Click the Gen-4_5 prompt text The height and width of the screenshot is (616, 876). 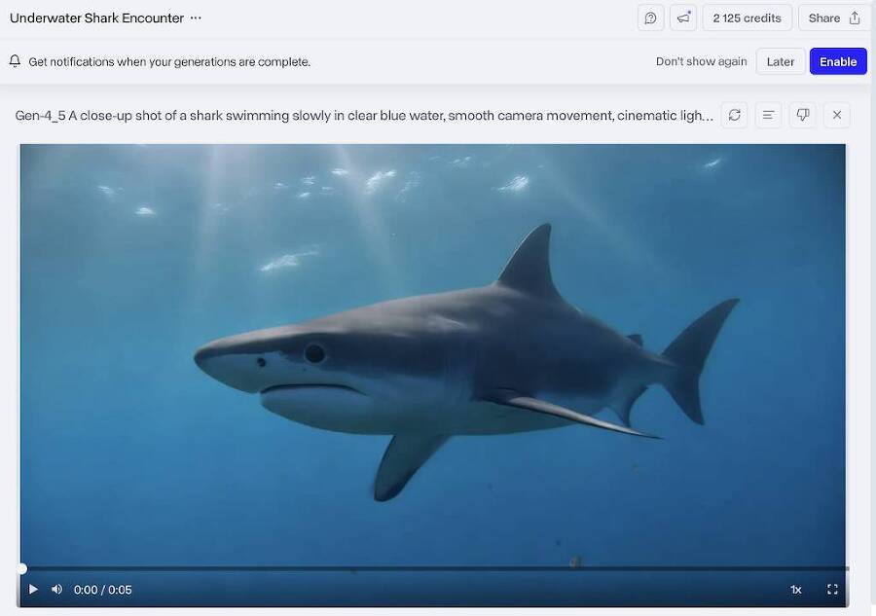coord(364,116)
